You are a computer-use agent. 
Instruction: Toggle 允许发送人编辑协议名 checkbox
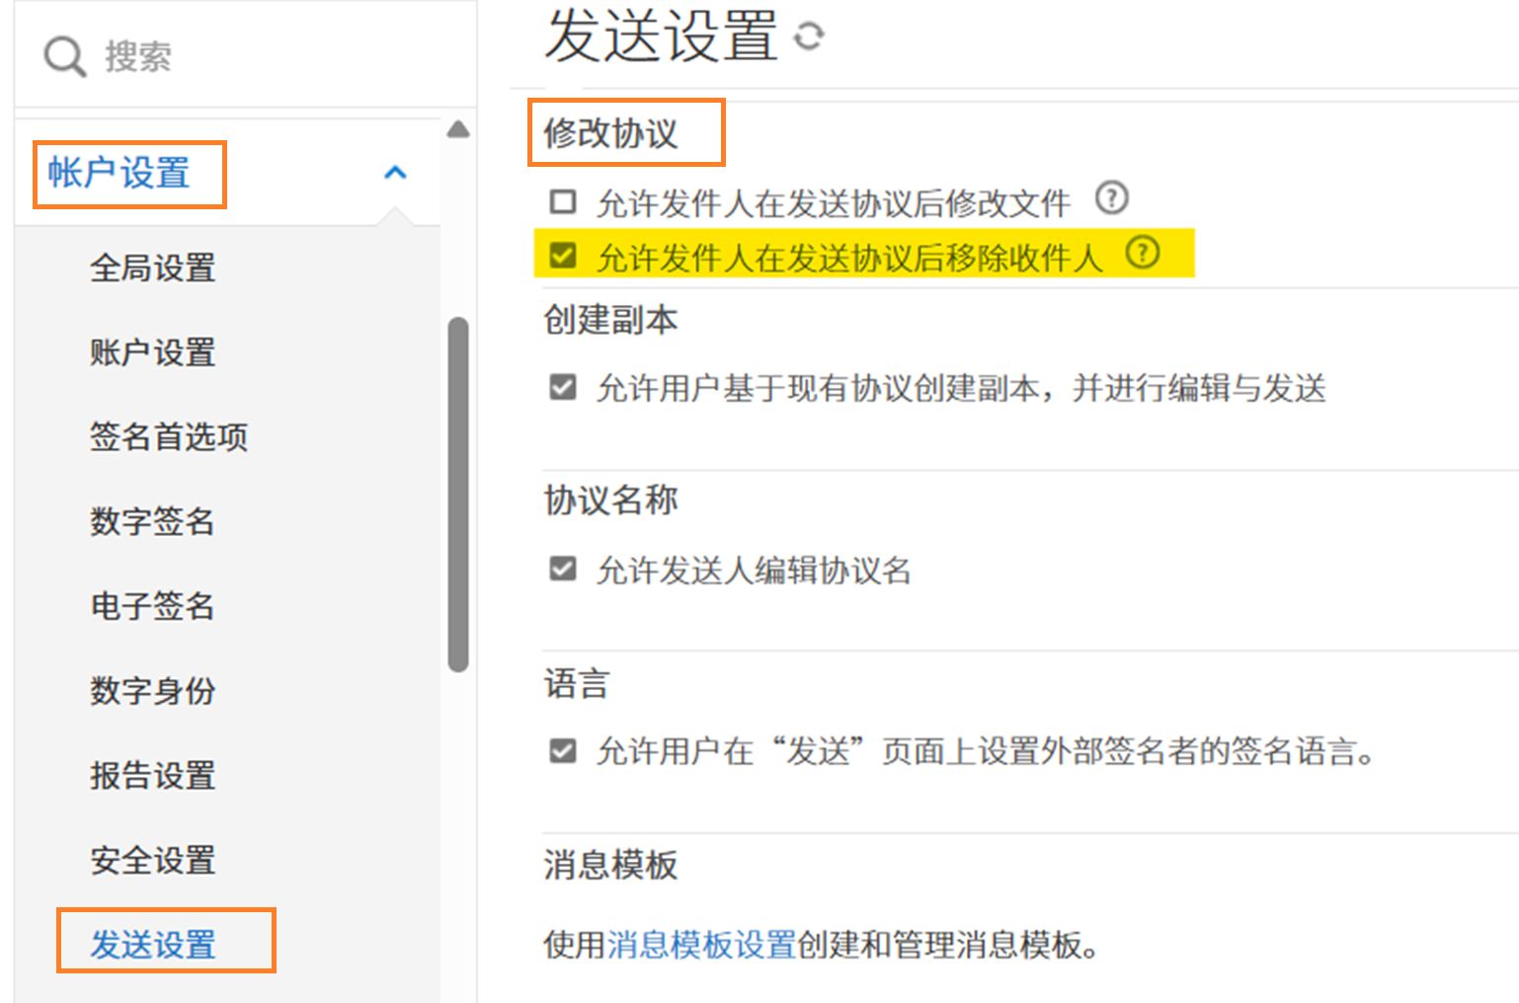[561, 569]
